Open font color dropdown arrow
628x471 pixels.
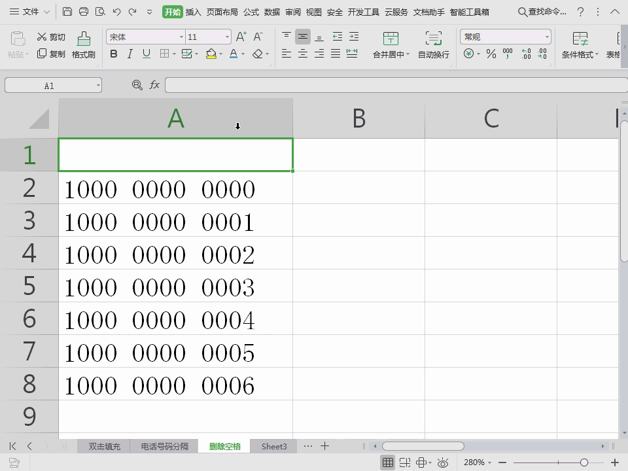coord(243,54)
